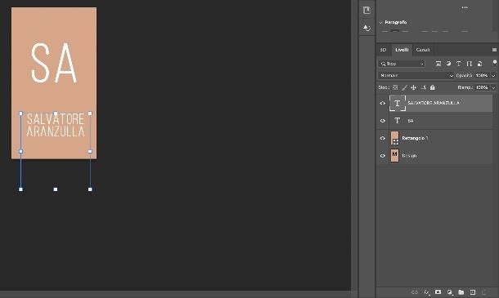
Task: Toggle visibility of Rettangolo 1 layer
Action: click(383, 138)
